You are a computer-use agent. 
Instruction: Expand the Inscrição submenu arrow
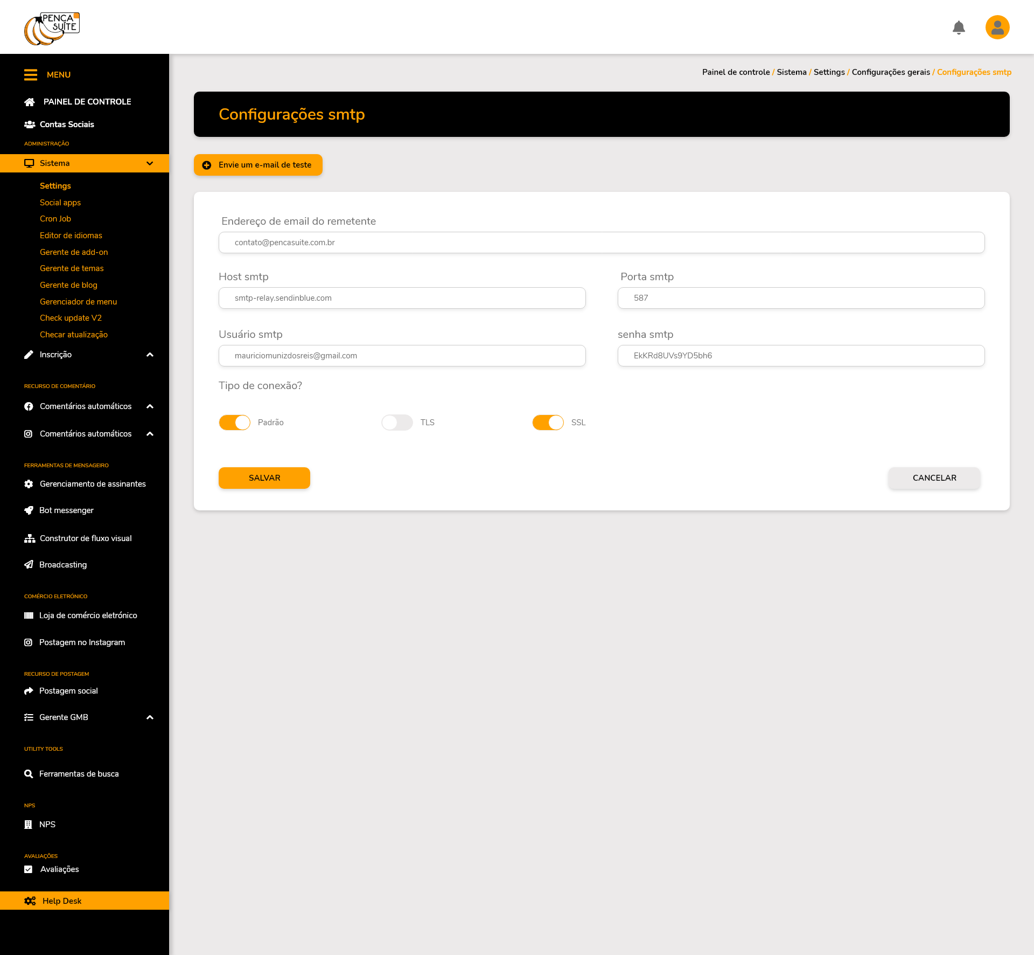pyautogui.click(x=150, y=355)
